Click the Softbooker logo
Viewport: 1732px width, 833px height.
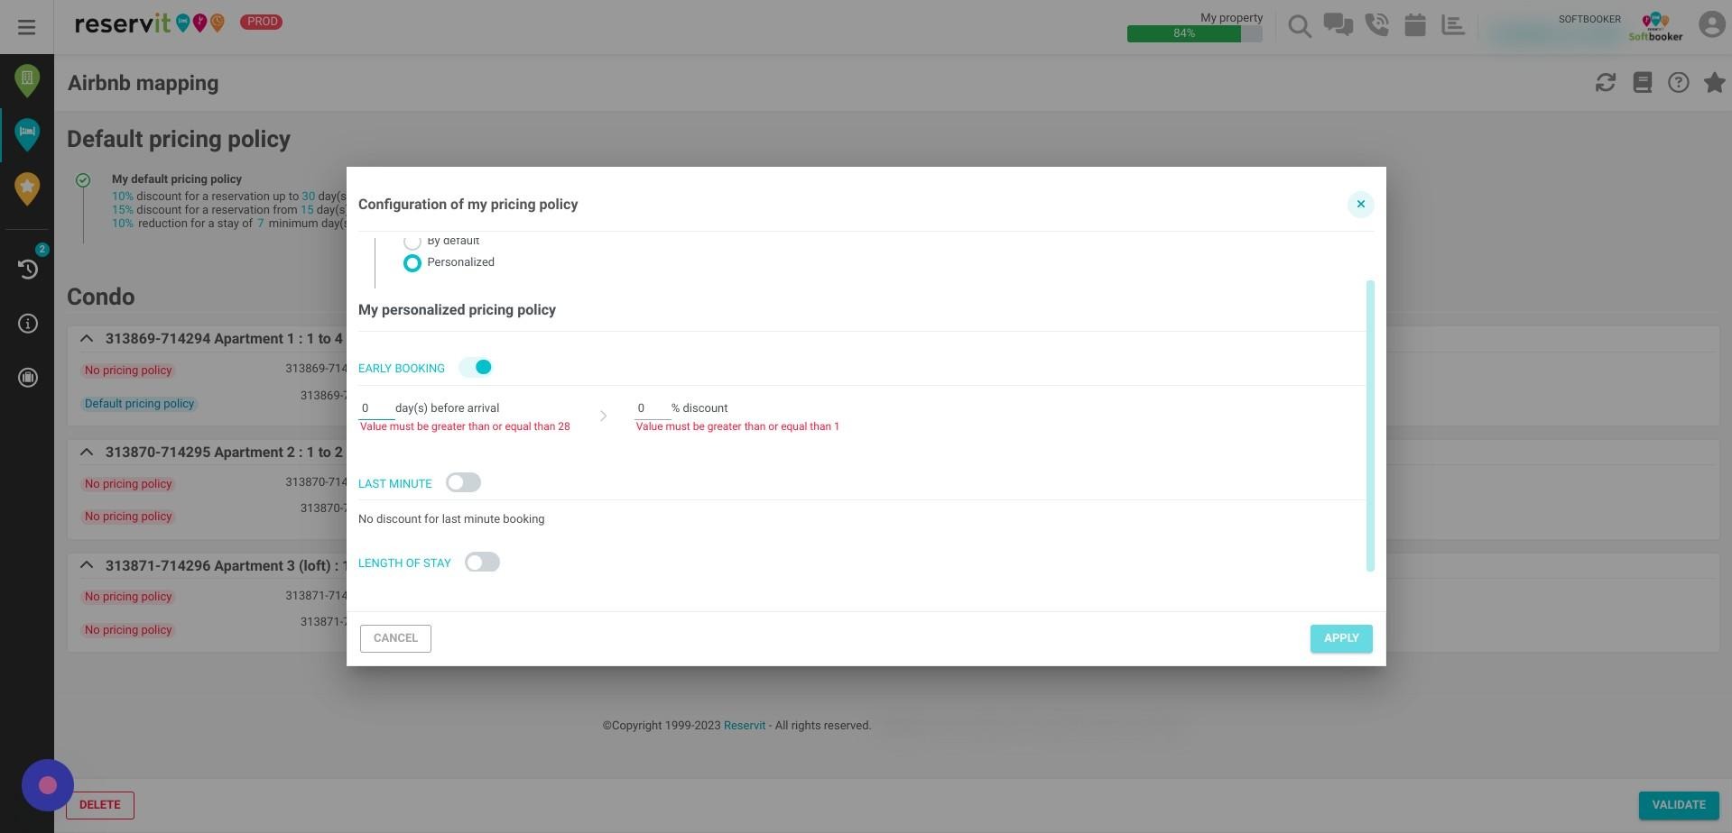coord(1655,27)
